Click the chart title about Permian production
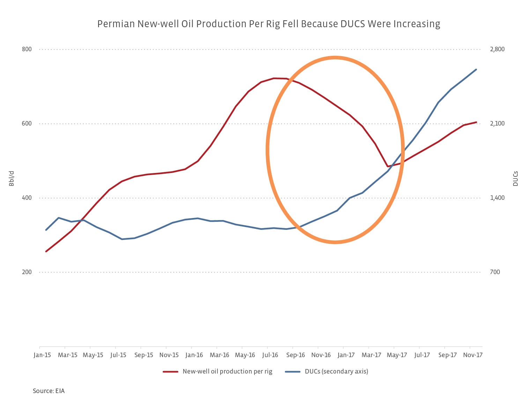The width and height of the screenshot is (532, 414). (x=268, y=24)
